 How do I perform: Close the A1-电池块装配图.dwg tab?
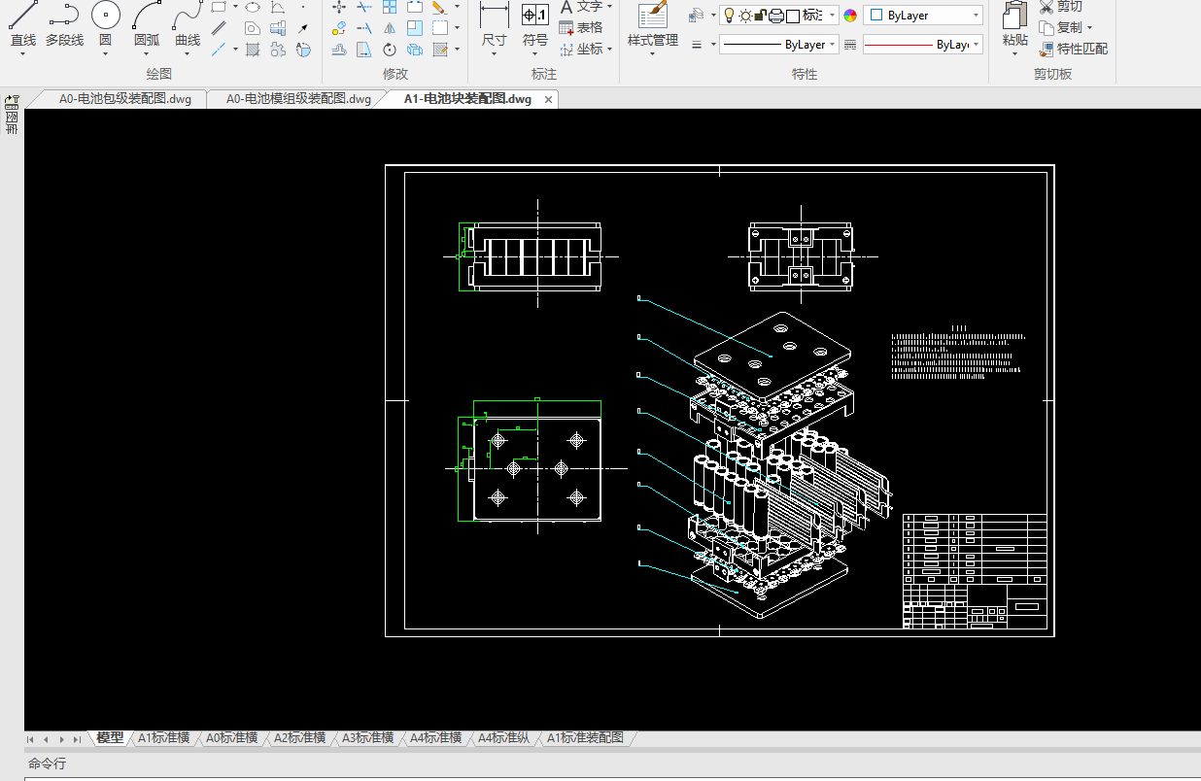click(548, 100)
